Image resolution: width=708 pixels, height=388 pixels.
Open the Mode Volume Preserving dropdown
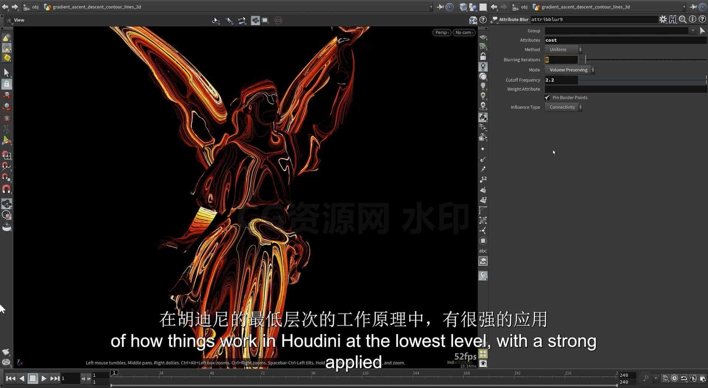(x=570, y=70)
